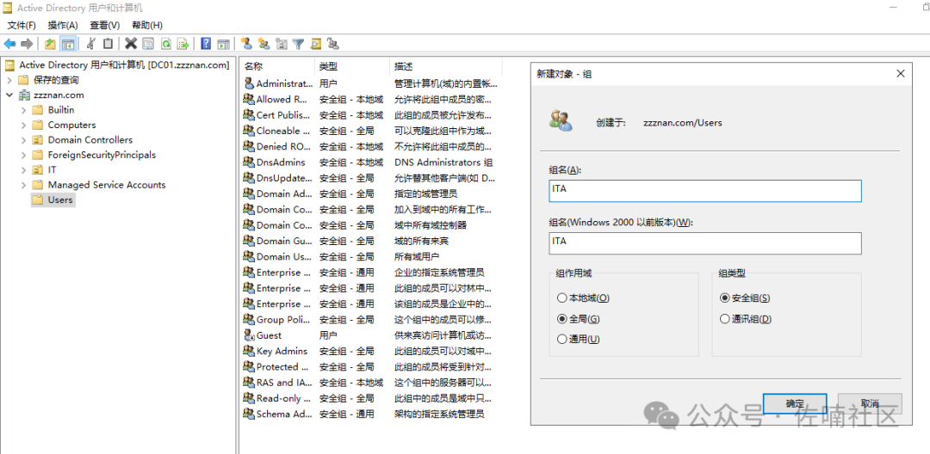The image size is (930, 454).
Task: Click the create new group icon
Action: 264,44
